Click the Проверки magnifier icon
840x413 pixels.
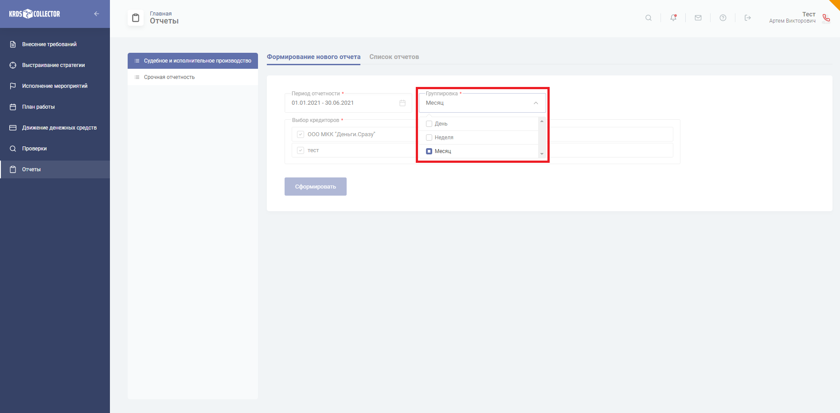click(x=13, y=149)
